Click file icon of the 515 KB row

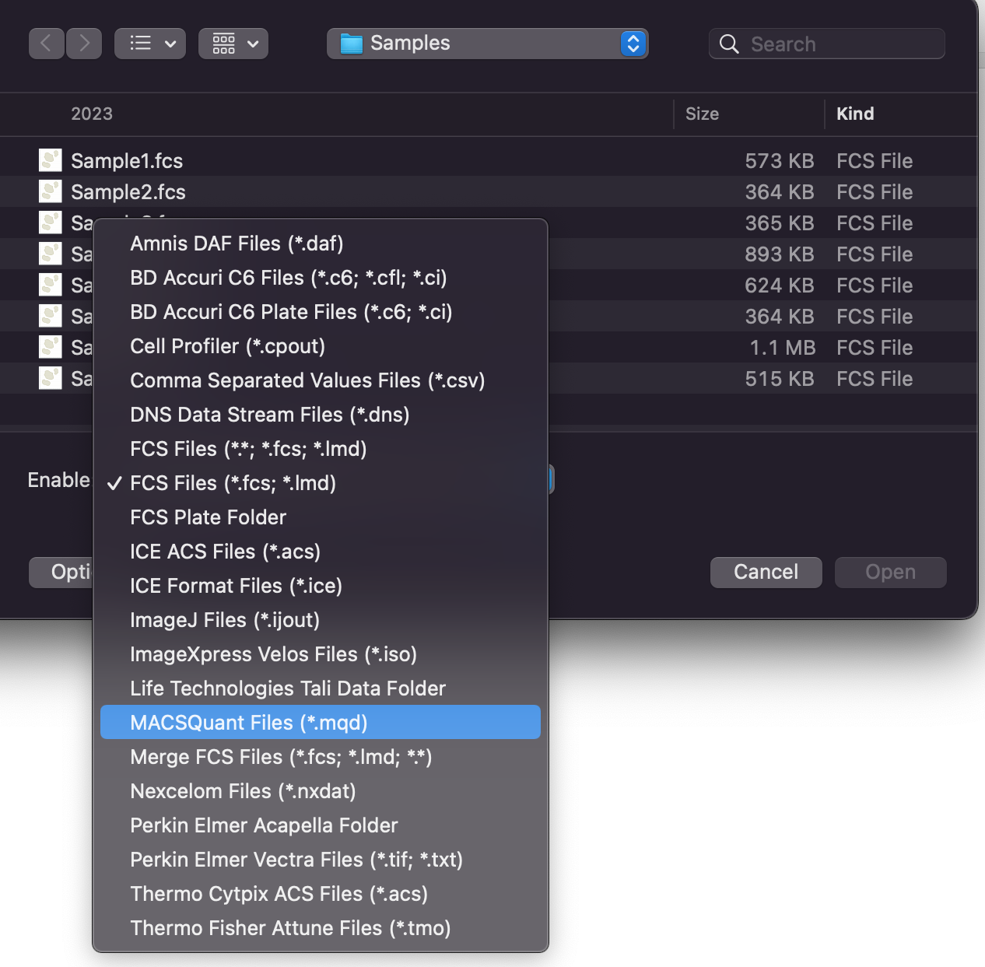(51, 378)
